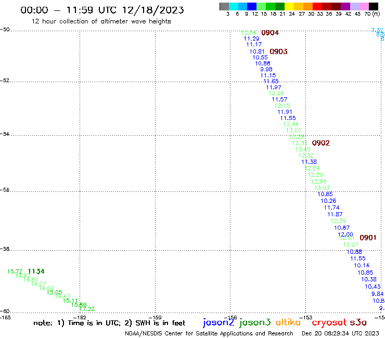
Task: Click the 10.55 wave height value
Action: point(260,57)
